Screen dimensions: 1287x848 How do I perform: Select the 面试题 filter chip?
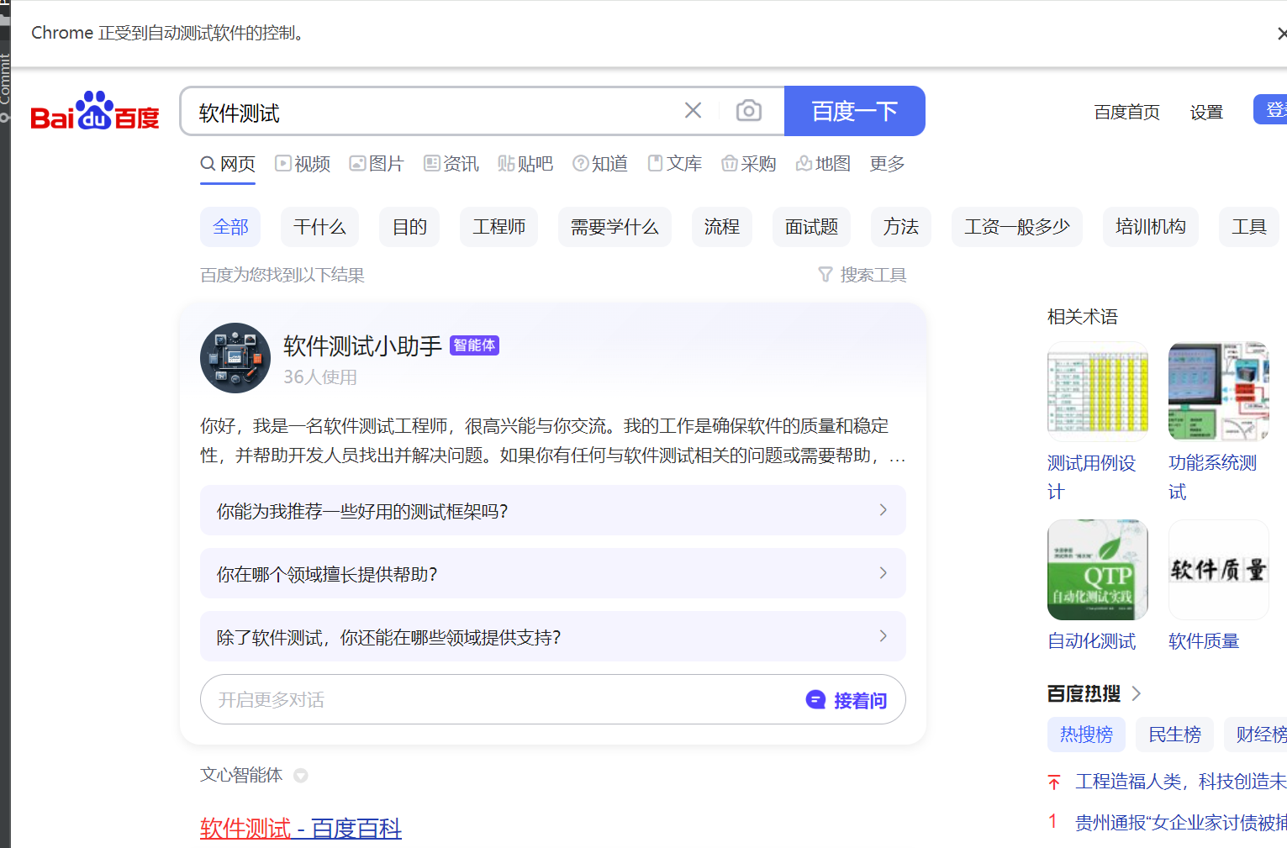pos(811,227)
